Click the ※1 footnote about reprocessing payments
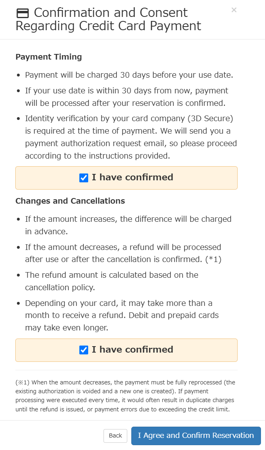 (125, 396)
